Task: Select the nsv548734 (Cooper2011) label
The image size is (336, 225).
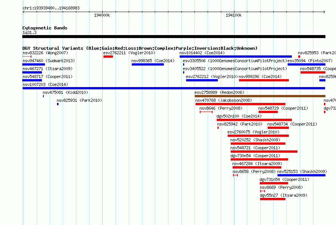Action: [292, 124]
